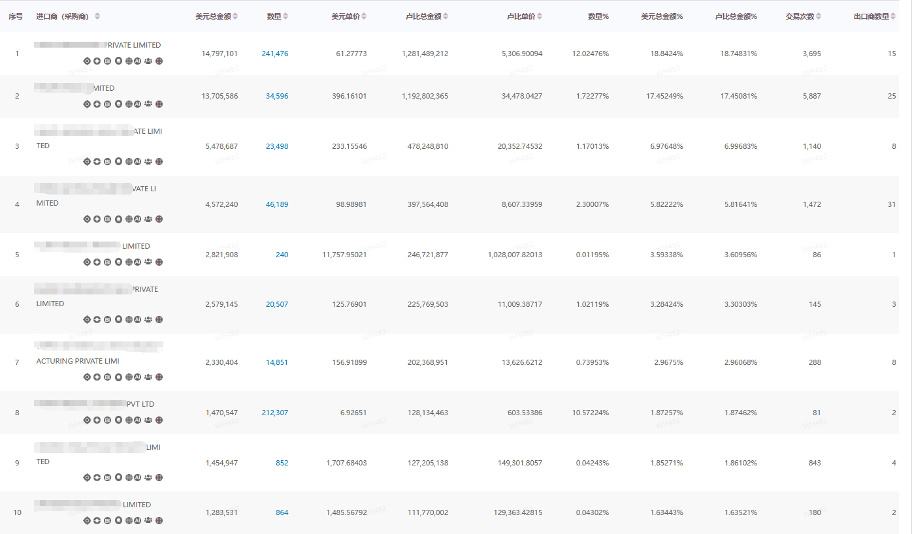Sort table by 交易次数 column

[x=819, y=16]
